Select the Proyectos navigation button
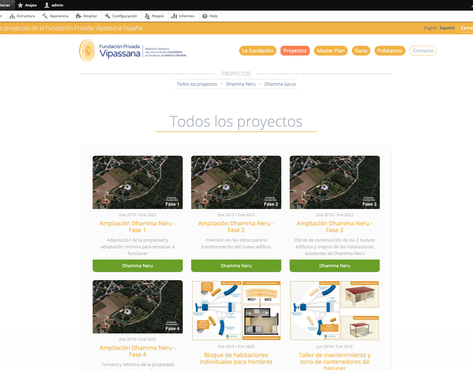 click(295, 51)
